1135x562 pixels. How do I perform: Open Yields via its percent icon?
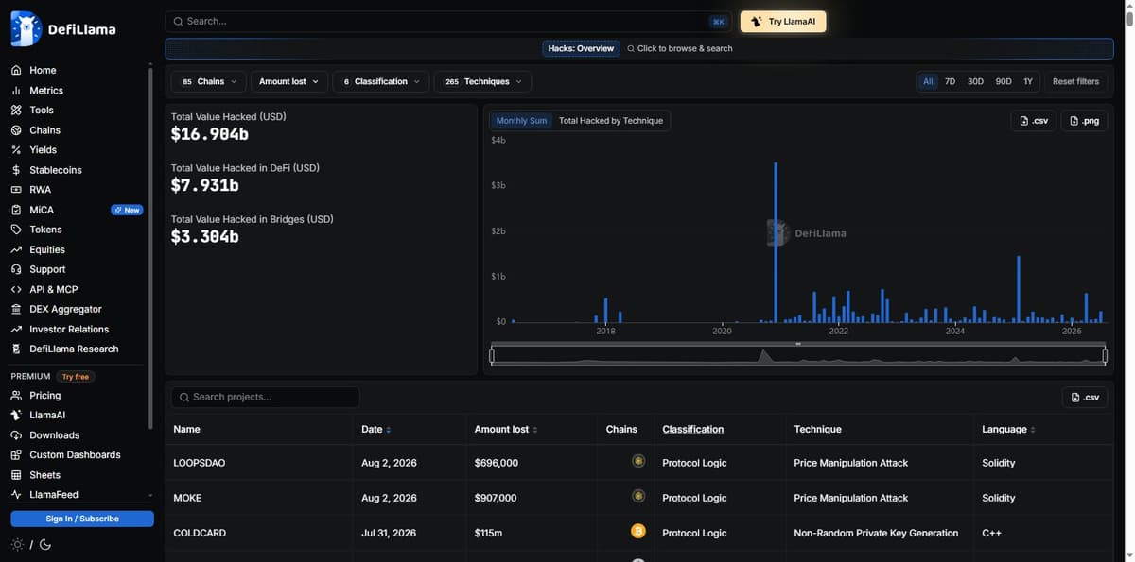click(16, 149)
